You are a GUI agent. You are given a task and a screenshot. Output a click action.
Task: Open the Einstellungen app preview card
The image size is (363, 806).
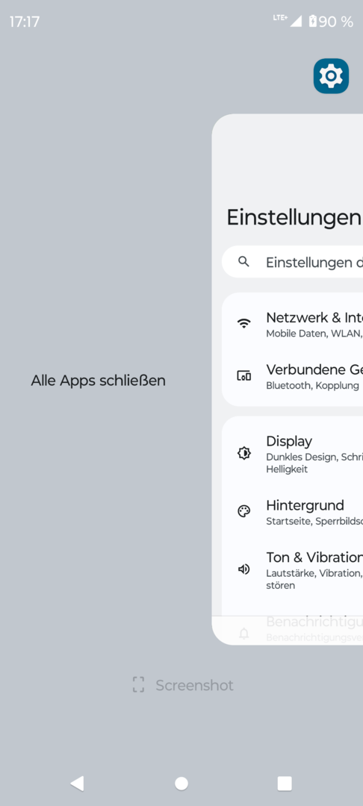[288, 379]
